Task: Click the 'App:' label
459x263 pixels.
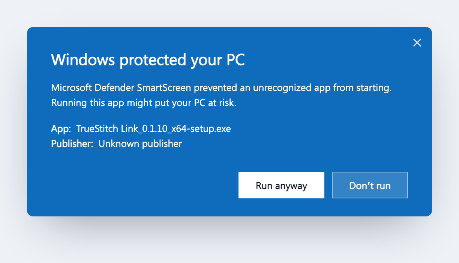Action: (61, 129)
